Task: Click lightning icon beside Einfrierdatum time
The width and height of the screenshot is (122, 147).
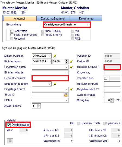Action: point(71,62)
